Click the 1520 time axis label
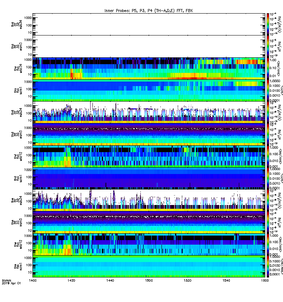This screenshot has height=302, width=283. click(x=188, y=280)
